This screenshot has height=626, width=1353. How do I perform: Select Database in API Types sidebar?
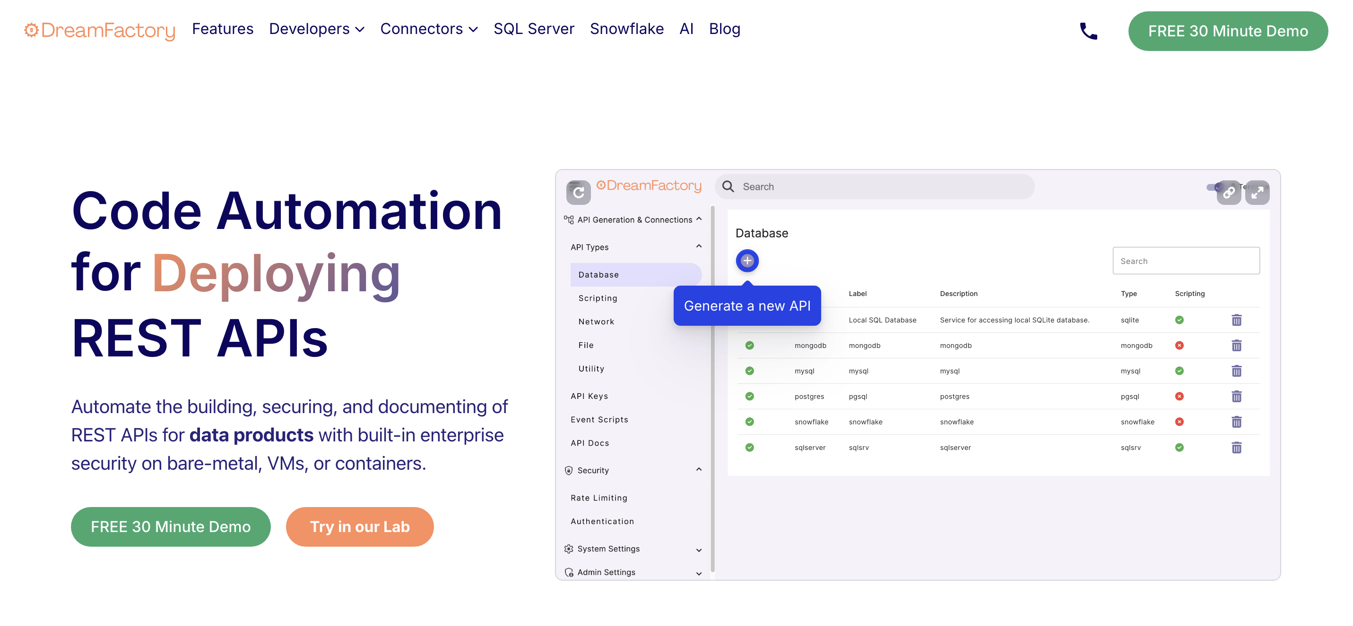tap(635, 274)
